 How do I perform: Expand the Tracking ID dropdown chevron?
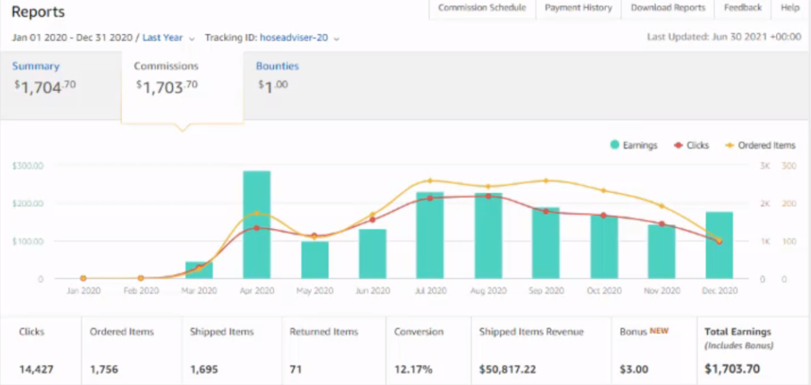[x=336, y=39]
